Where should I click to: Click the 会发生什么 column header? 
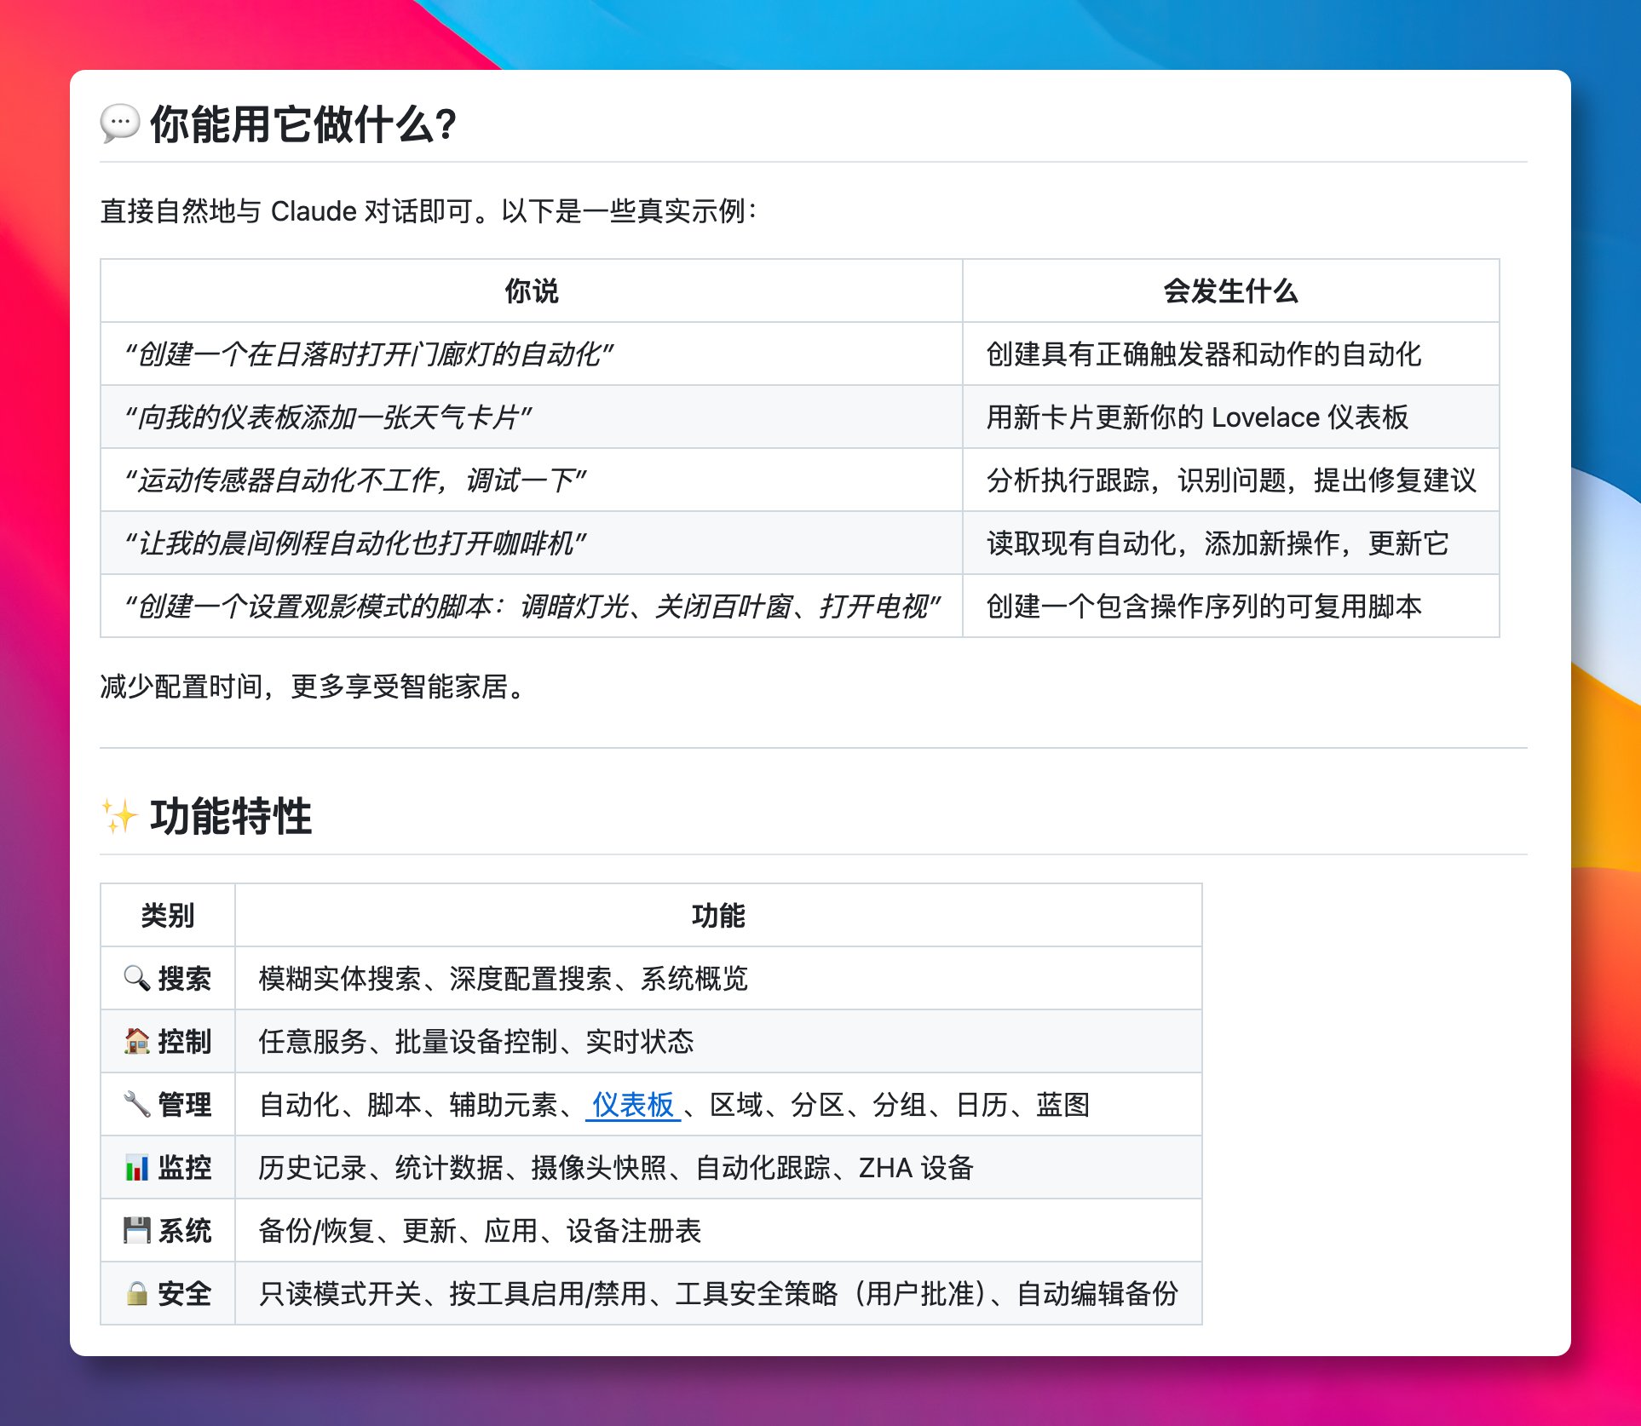(x=1230, y=290)
